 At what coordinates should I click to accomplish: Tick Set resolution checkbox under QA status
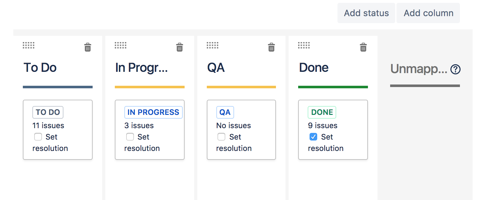point(221,137)
